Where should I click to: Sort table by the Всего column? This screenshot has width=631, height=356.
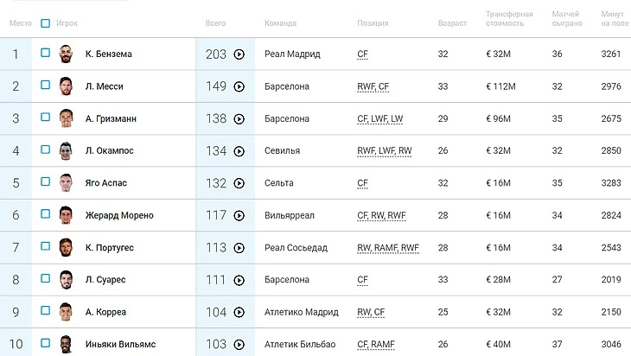point(215,23)
